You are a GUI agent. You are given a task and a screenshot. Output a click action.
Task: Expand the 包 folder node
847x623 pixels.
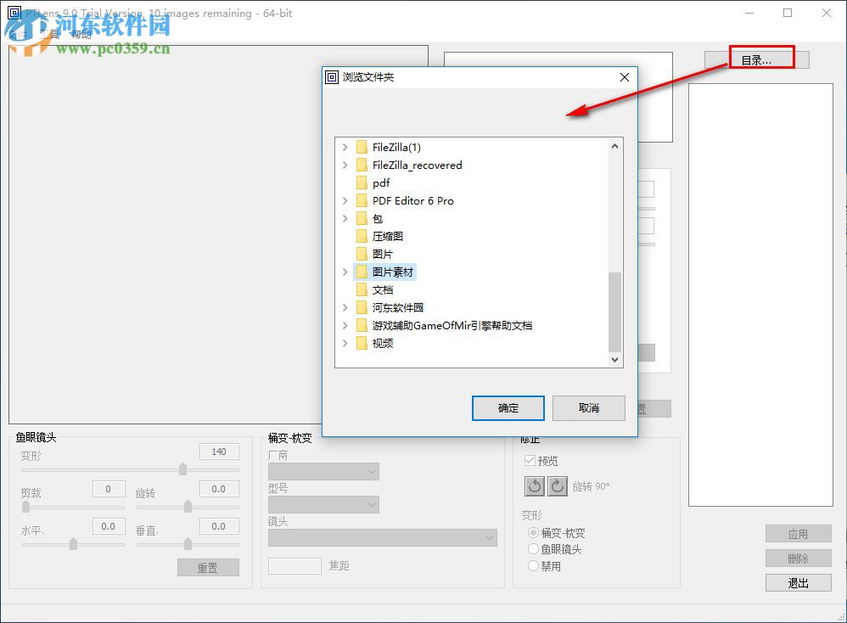tap(345, 218)
